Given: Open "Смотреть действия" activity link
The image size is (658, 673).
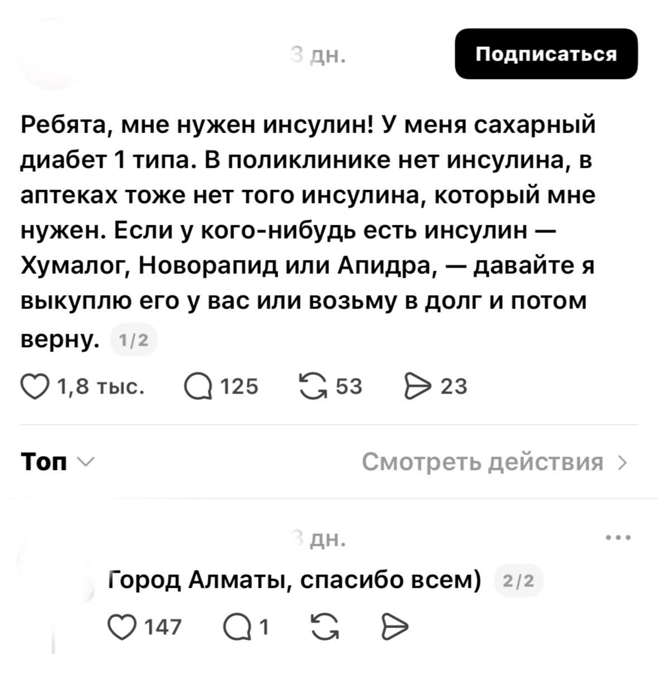Looking at the screenshot, I should [494, 462].
